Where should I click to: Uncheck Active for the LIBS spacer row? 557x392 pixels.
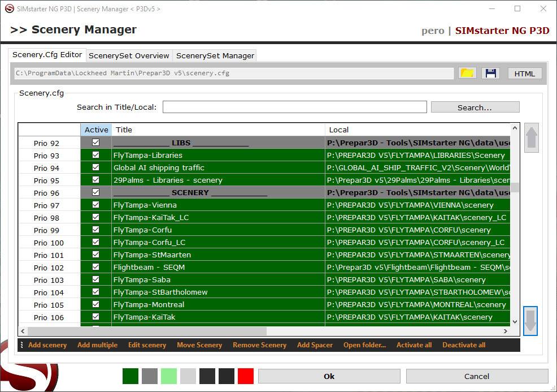pos(95,143)
